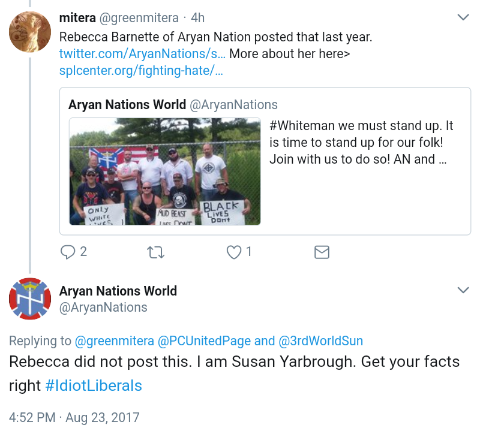480x437 pixels.
Task: Click the 4:52 PM Aug 23, 2017 timestamp
Action: pyautogui.click(x=74, y=417)
